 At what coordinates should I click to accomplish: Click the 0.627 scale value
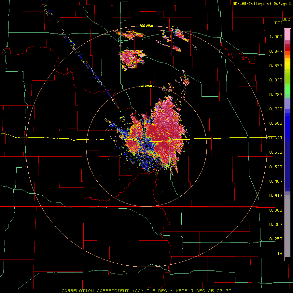coord(276,138)
